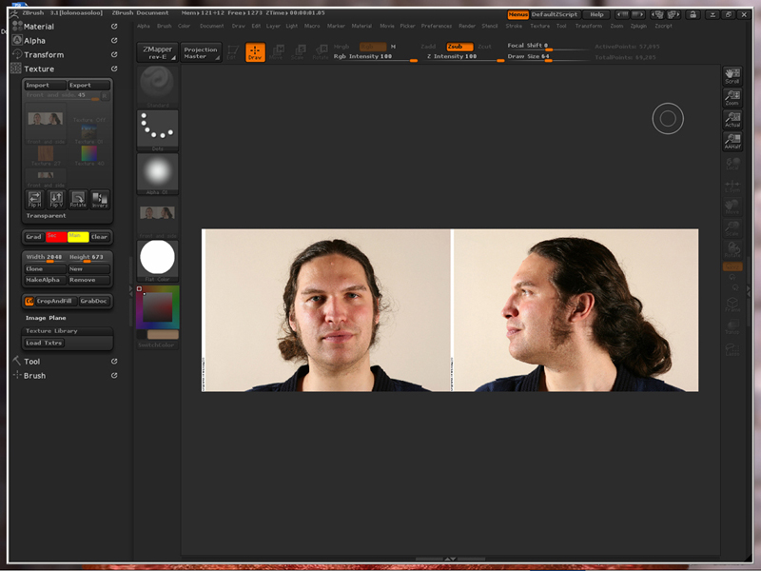Toggle the Menus button in title bar
Image resolution: width=761 pixels, height=571 pixels.
517,14
